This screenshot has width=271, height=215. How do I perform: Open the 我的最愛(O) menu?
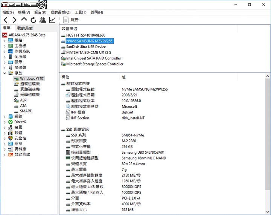(x=61, y=12)
